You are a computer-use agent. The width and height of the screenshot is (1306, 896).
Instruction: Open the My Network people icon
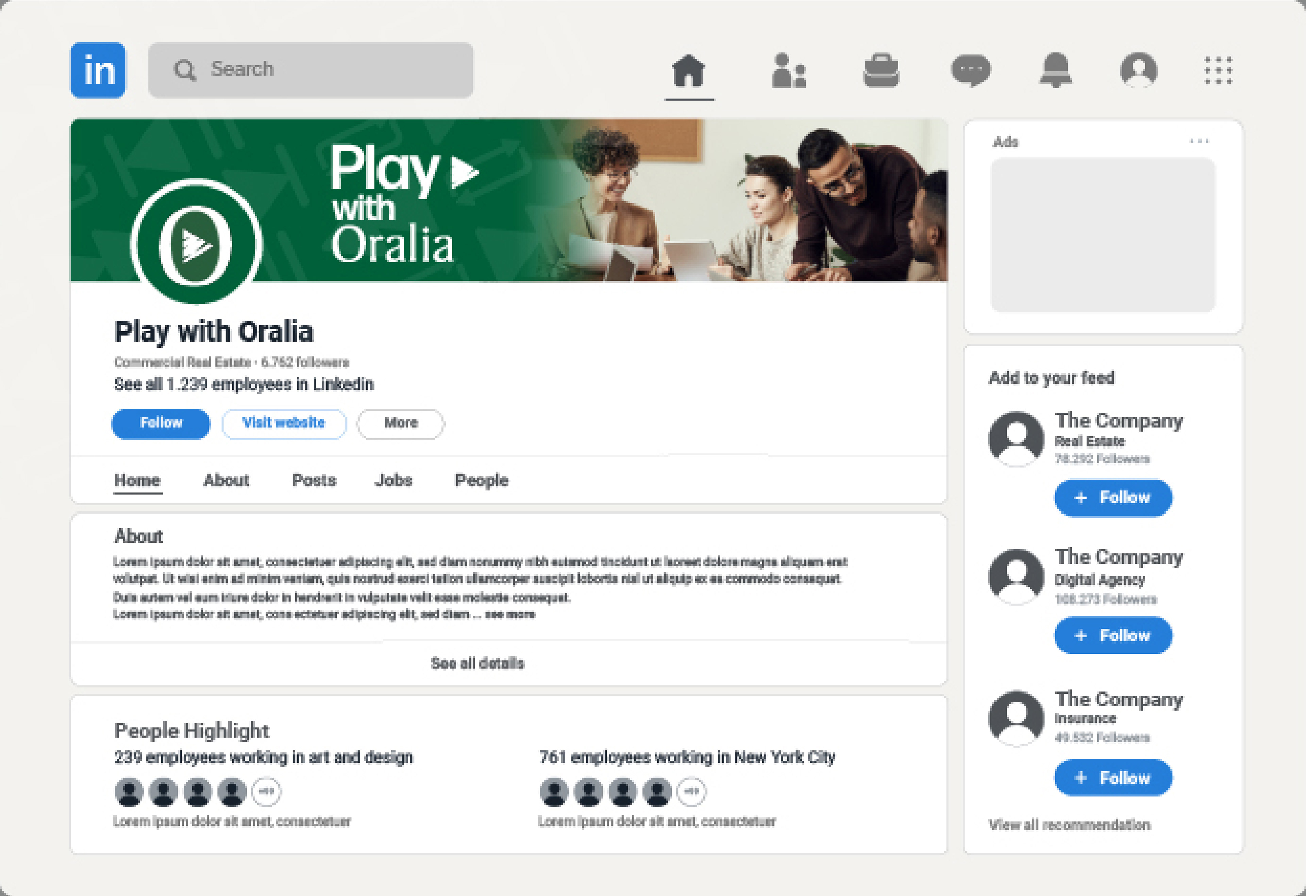(788, 71)
